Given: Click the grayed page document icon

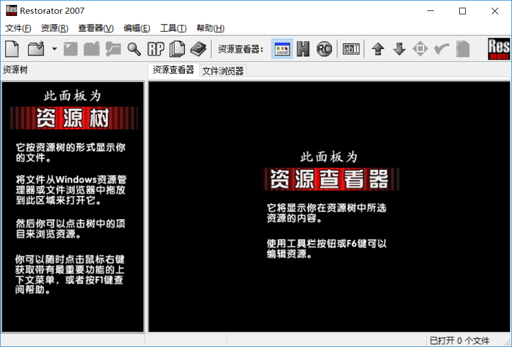Looking at the screenshot, I should (x=463, y=49).
